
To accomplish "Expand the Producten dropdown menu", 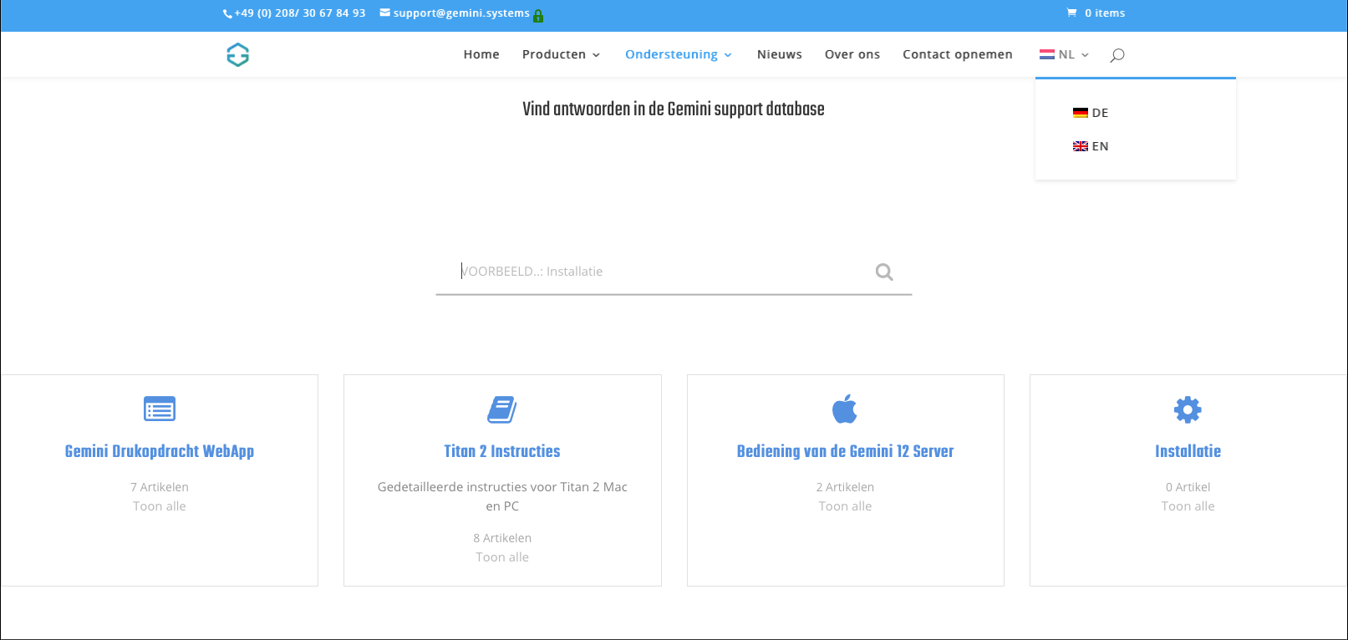I will [x=561, y=55].
